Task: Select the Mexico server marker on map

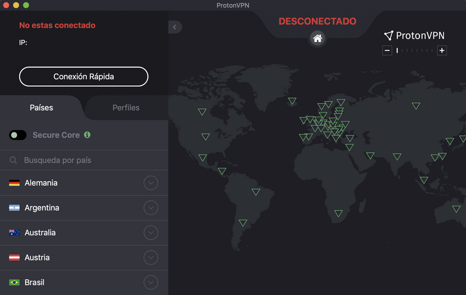Action: (203, 157)
